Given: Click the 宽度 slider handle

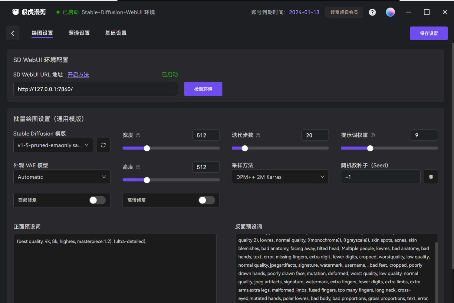Looking at the screenshot, I should 147,148.
